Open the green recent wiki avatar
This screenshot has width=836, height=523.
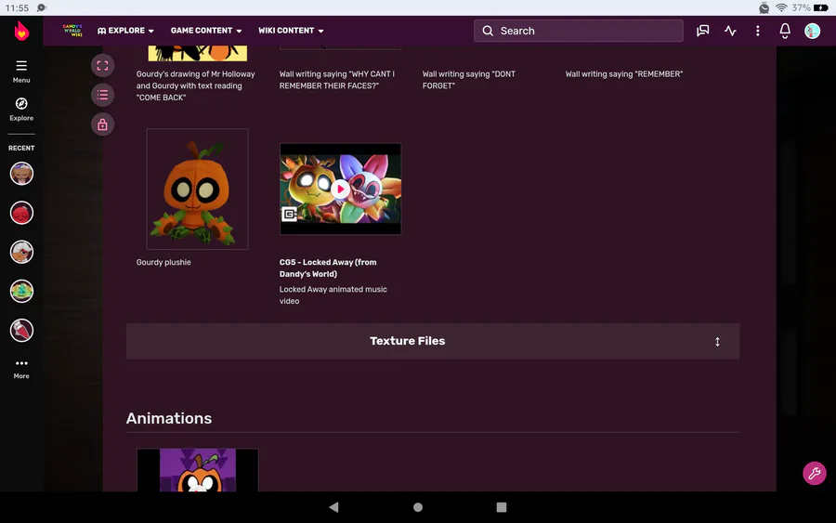click(x=22, y=291)
